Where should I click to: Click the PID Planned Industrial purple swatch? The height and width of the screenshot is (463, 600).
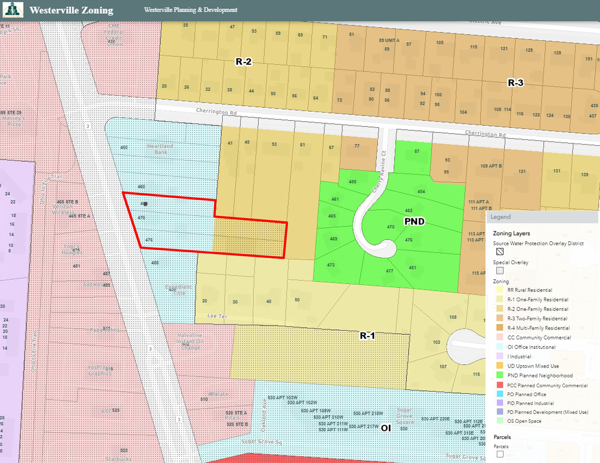[x=500, y=403]
